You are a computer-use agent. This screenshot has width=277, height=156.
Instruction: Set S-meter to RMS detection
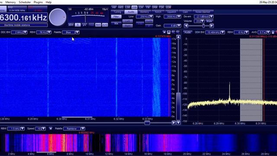(98, 25)
